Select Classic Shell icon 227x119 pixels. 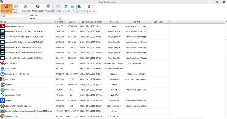point(2,90)
